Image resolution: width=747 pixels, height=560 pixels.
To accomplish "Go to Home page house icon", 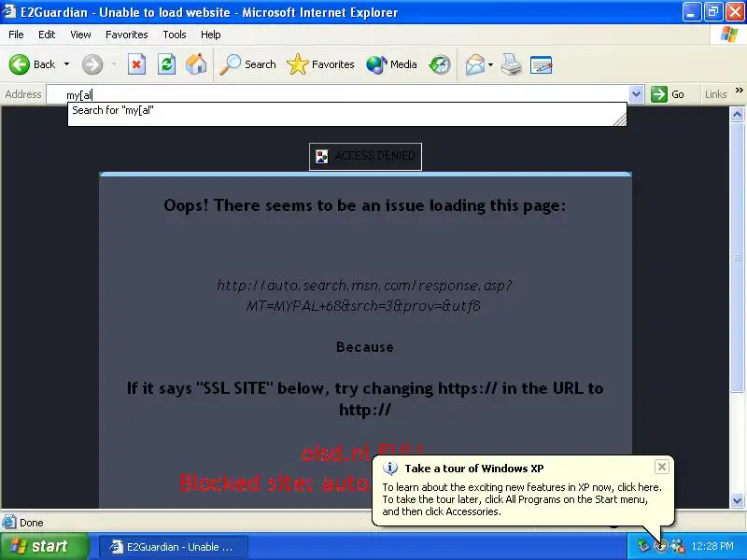I will [196, 64].
